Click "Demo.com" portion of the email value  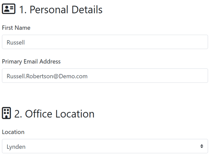coord(75,76)
